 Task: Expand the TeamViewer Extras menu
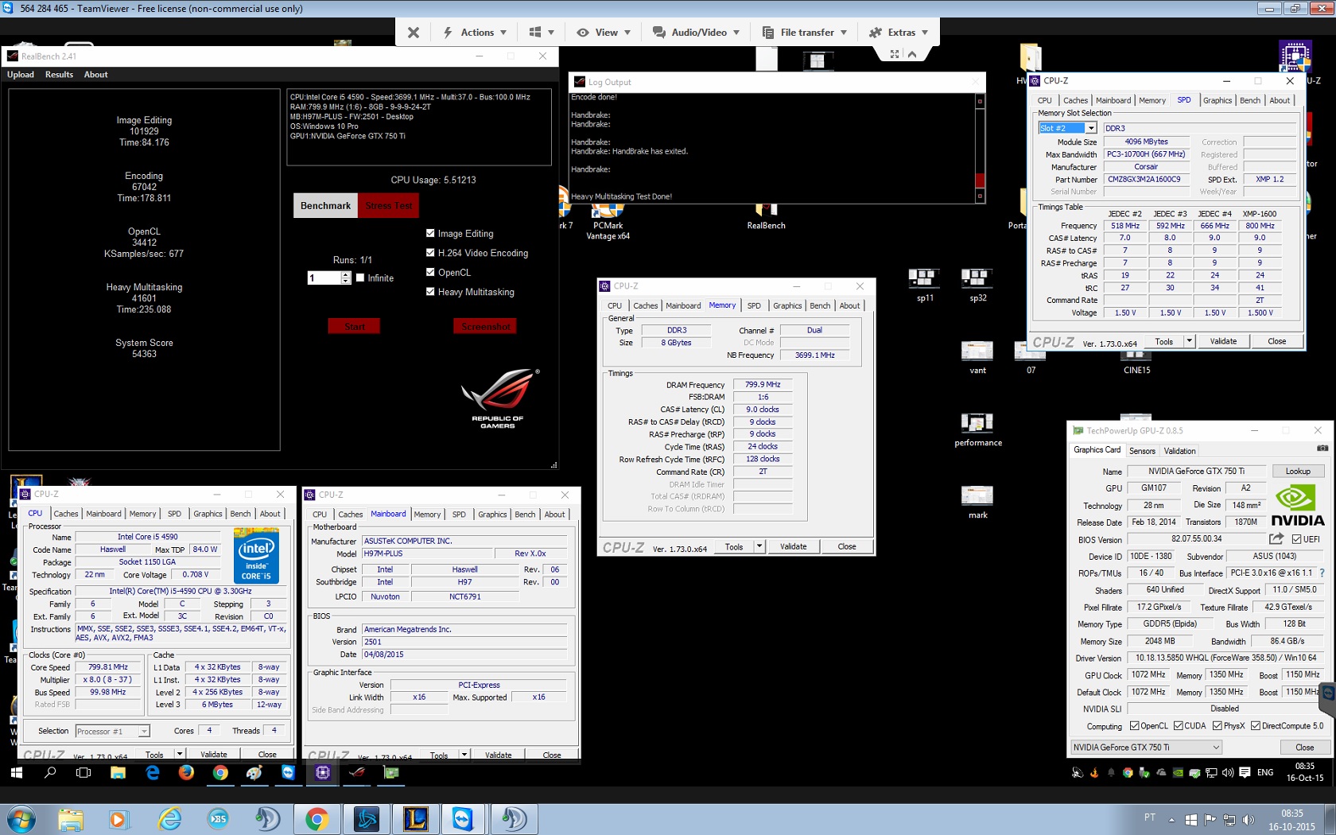899,33
